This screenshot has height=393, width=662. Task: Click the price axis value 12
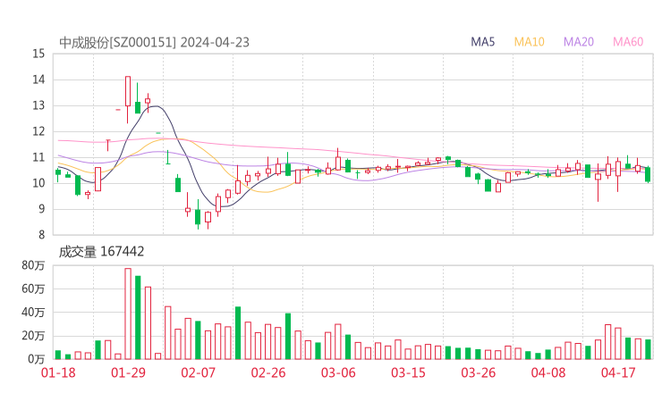point(38,131)
